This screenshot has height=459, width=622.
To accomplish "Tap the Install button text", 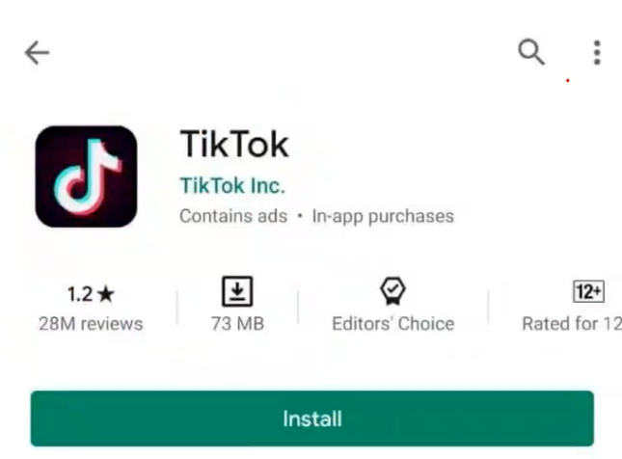I will (x=312, y=418).
